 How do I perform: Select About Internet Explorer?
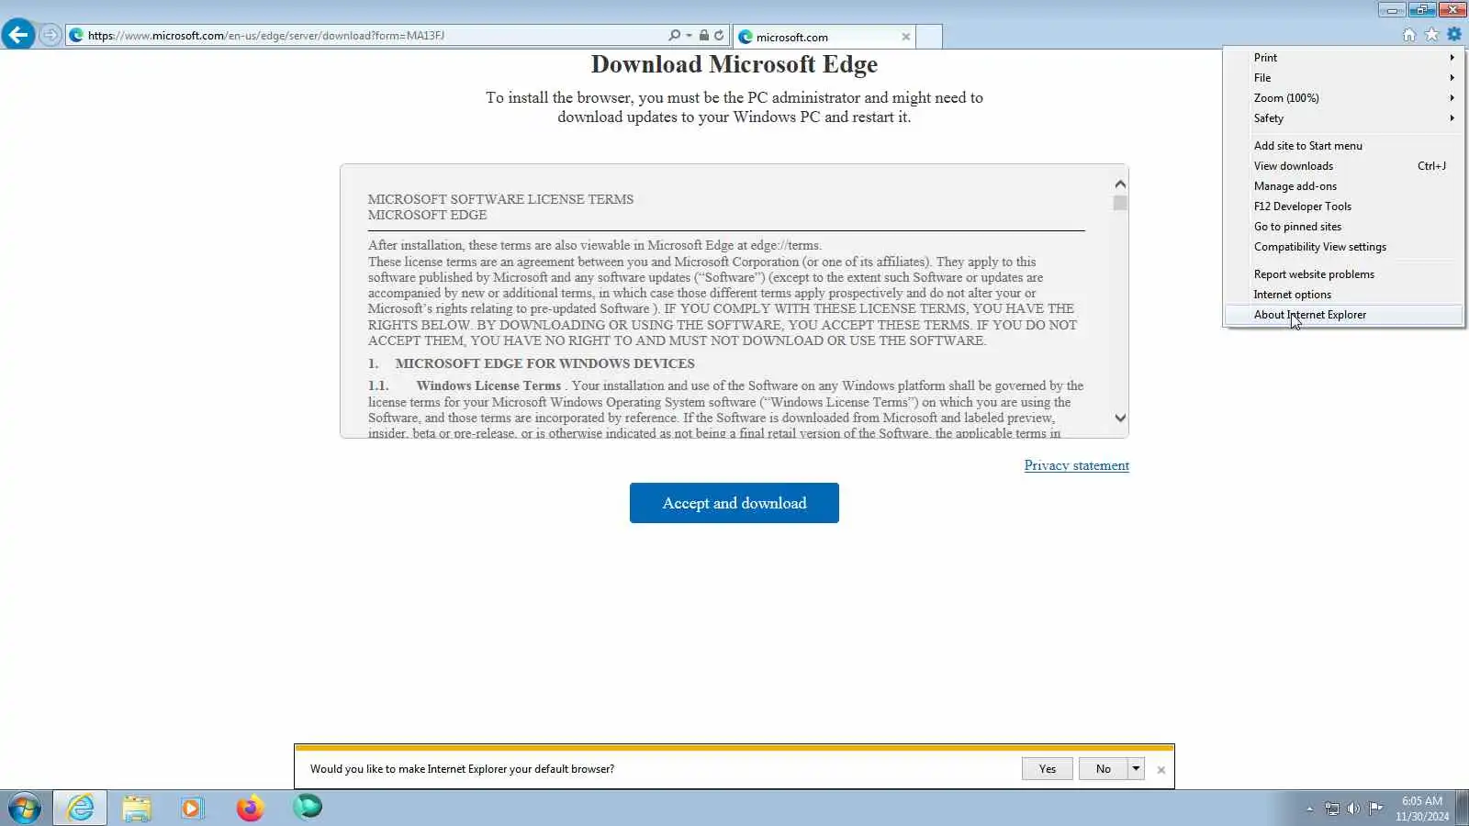click(1344, 314)
